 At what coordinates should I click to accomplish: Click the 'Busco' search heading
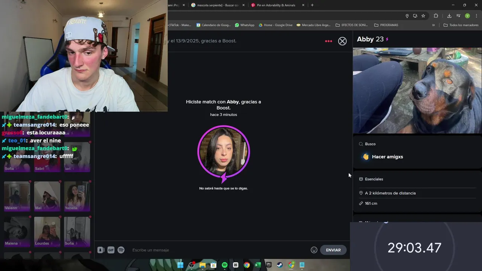370,144
